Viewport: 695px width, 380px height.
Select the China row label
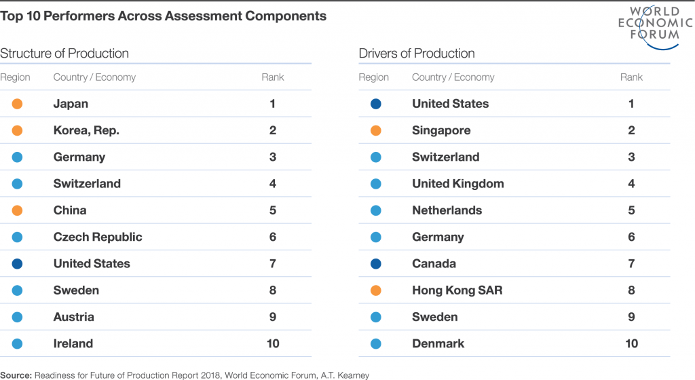click(70, 210)
